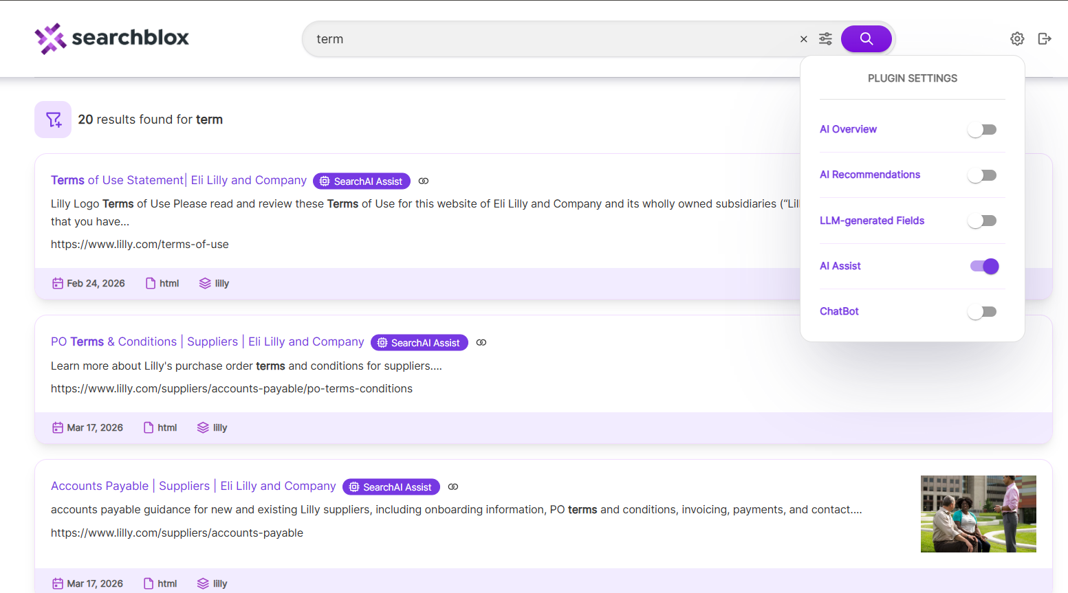This screenshot has height=593, width=1068.
Task: Click the terms-of-use URL text
Action: click(x=140, y=244)
